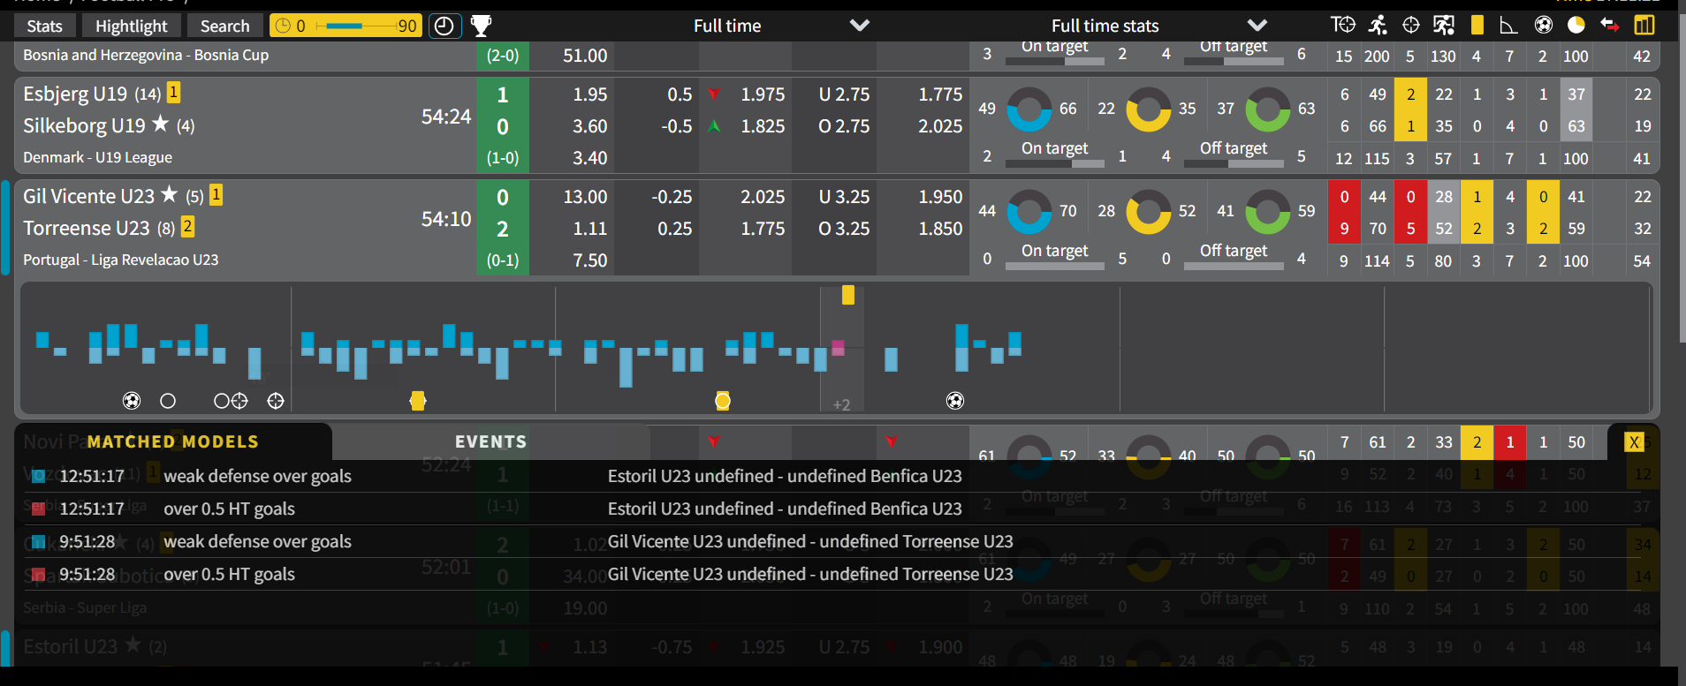Click the 54:24 match timer
1686x686 pixels.
(x=446, y=117)
